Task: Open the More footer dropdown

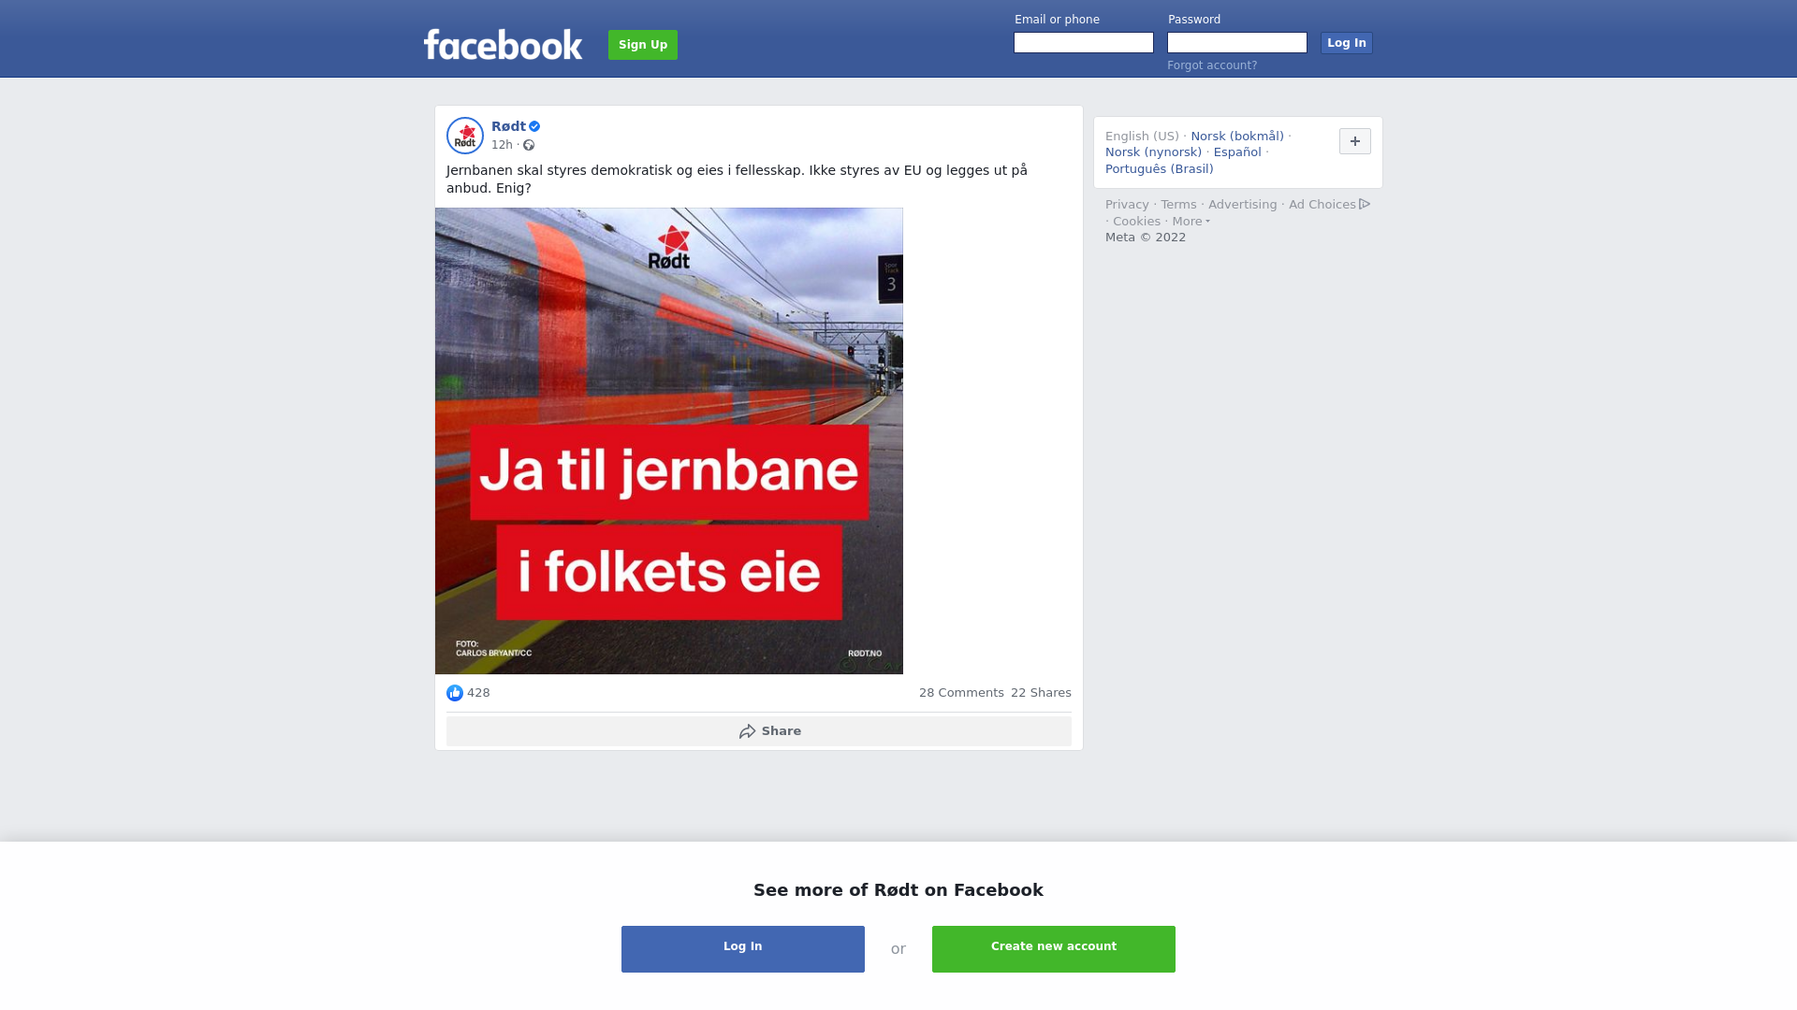Action: [x=1191, y=222]
